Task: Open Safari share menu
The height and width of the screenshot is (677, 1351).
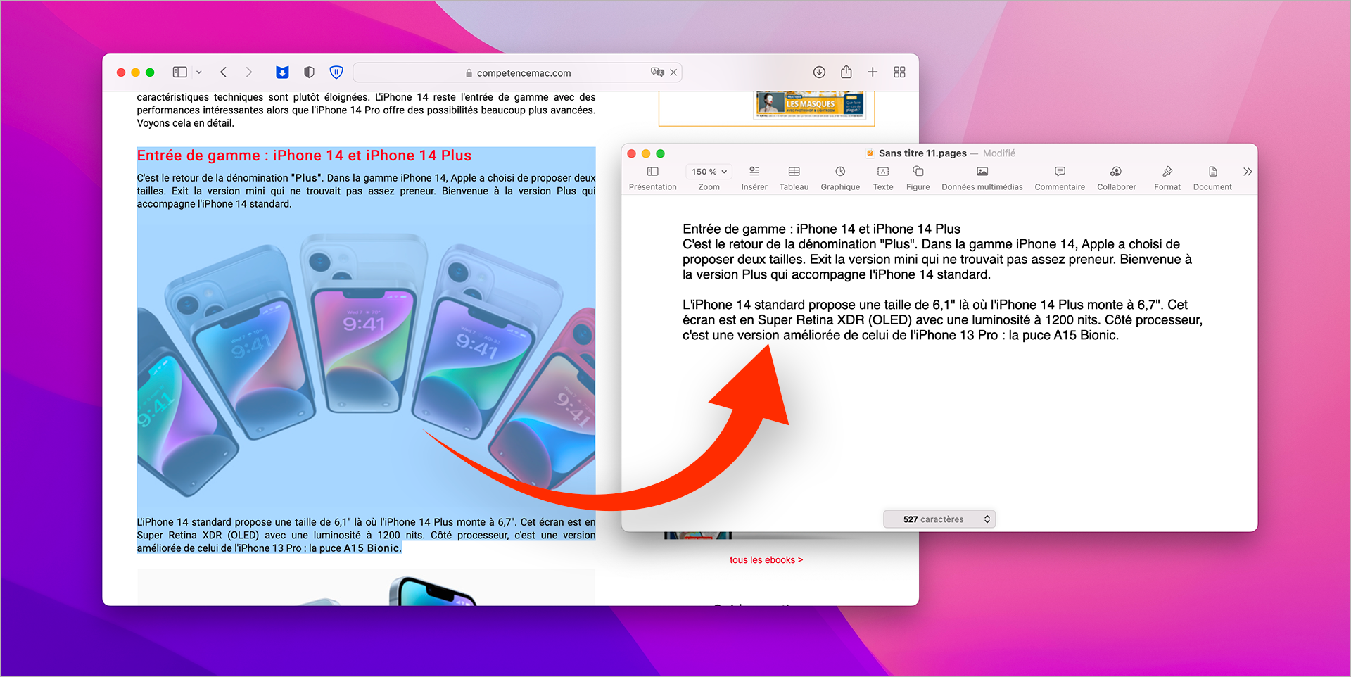Action: tap(846, 72)
